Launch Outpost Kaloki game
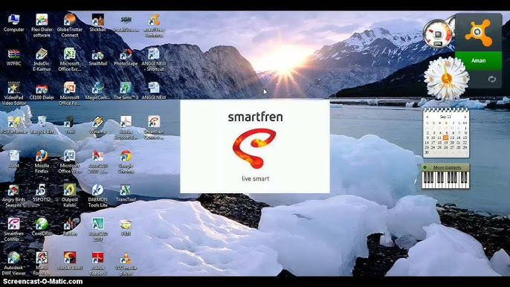 70,196
